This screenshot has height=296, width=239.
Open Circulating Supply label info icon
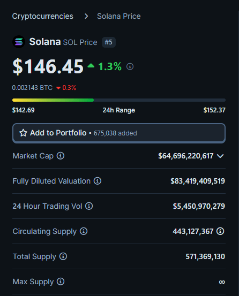[84, 231]
